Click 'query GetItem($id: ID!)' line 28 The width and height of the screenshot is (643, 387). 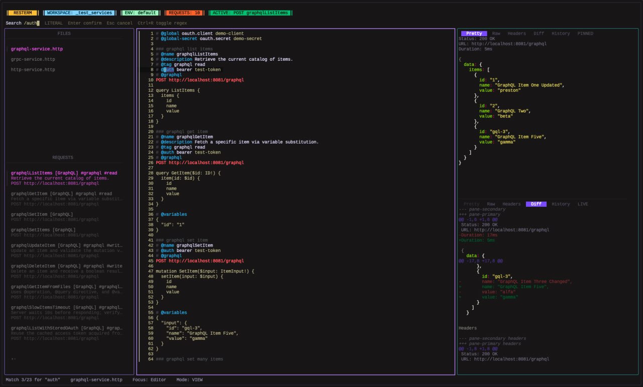pos(188,173)
